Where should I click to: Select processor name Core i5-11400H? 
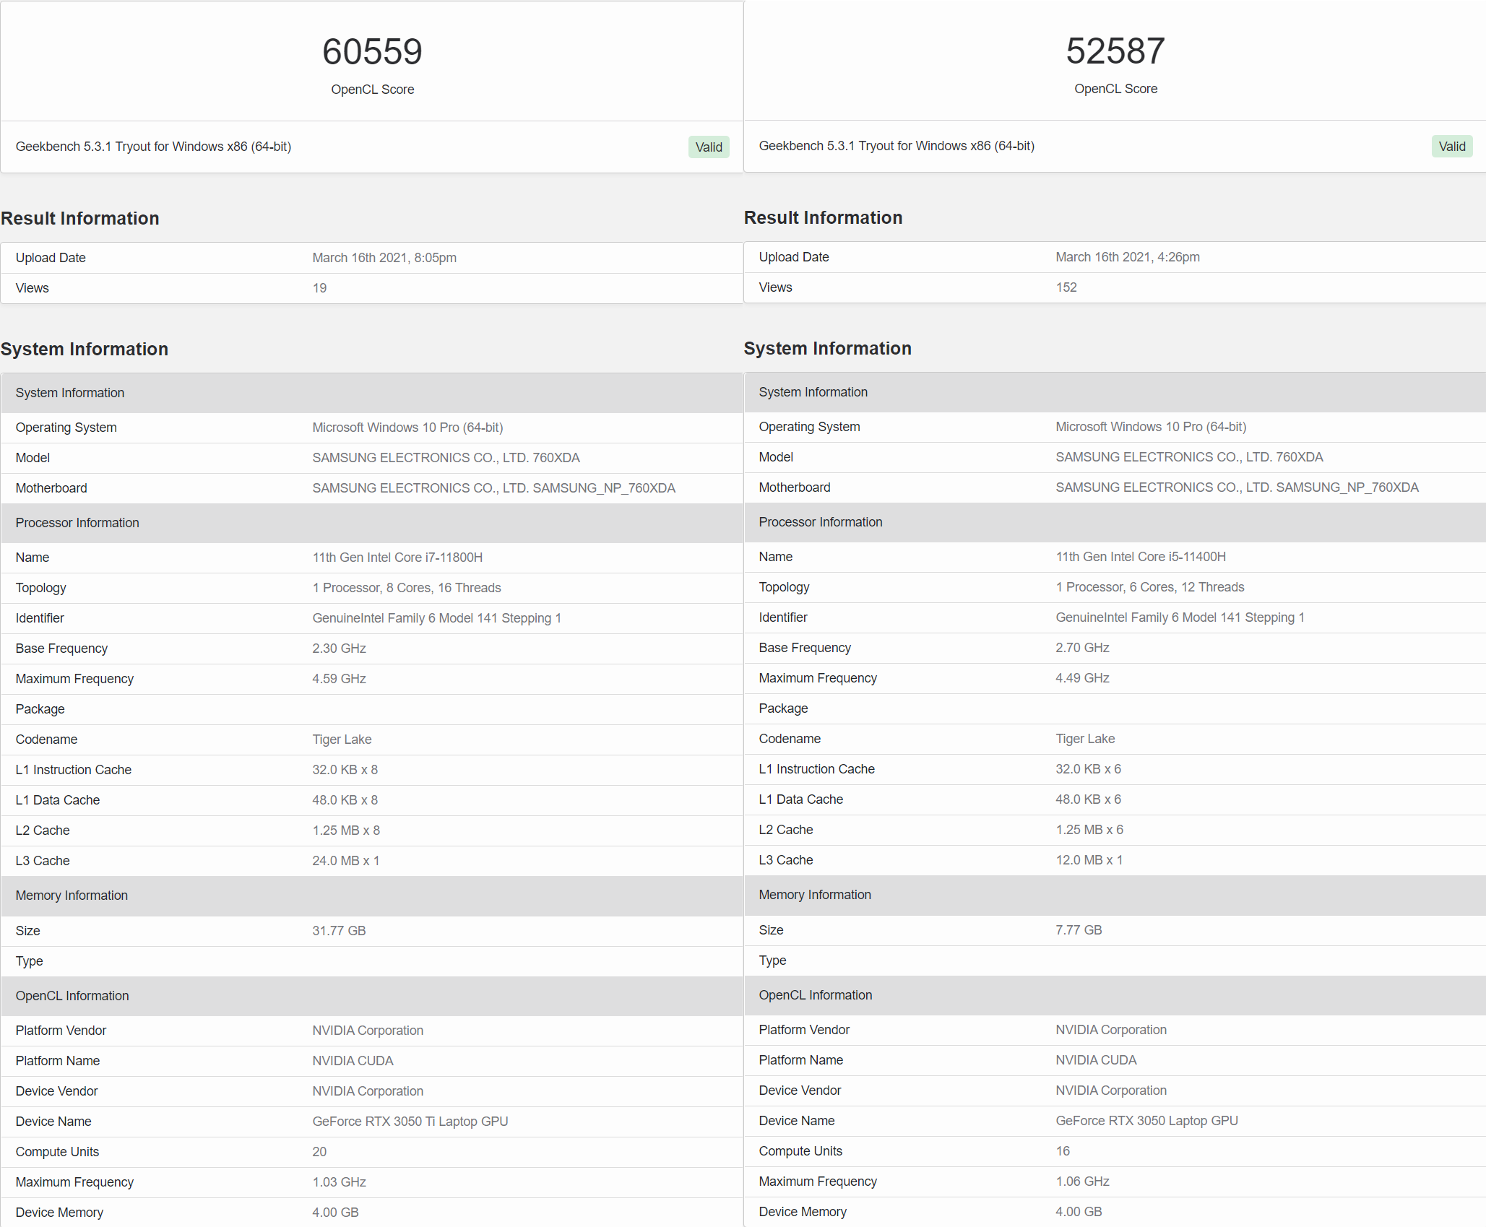[x=1141, y=557]
